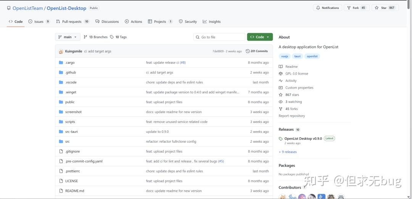Image resolution: width=412 pixels, height=199 pixels.
Task: Click the screenshot folder icon
Action: pyautogui.click(x=61, y=112)
